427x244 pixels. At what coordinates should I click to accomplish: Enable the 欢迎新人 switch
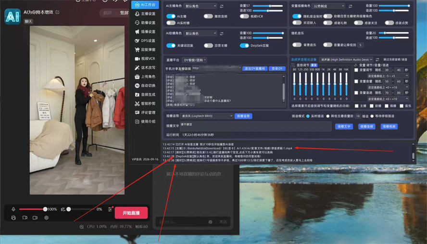297,23
